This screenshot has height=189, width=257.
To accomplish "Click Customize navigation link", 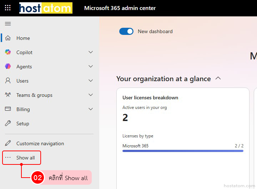I will coord(40,143).
